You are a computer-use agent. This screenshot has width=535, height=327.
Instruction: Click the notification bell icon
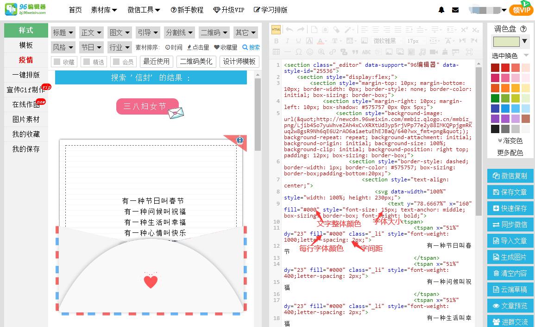coord(441,9)
